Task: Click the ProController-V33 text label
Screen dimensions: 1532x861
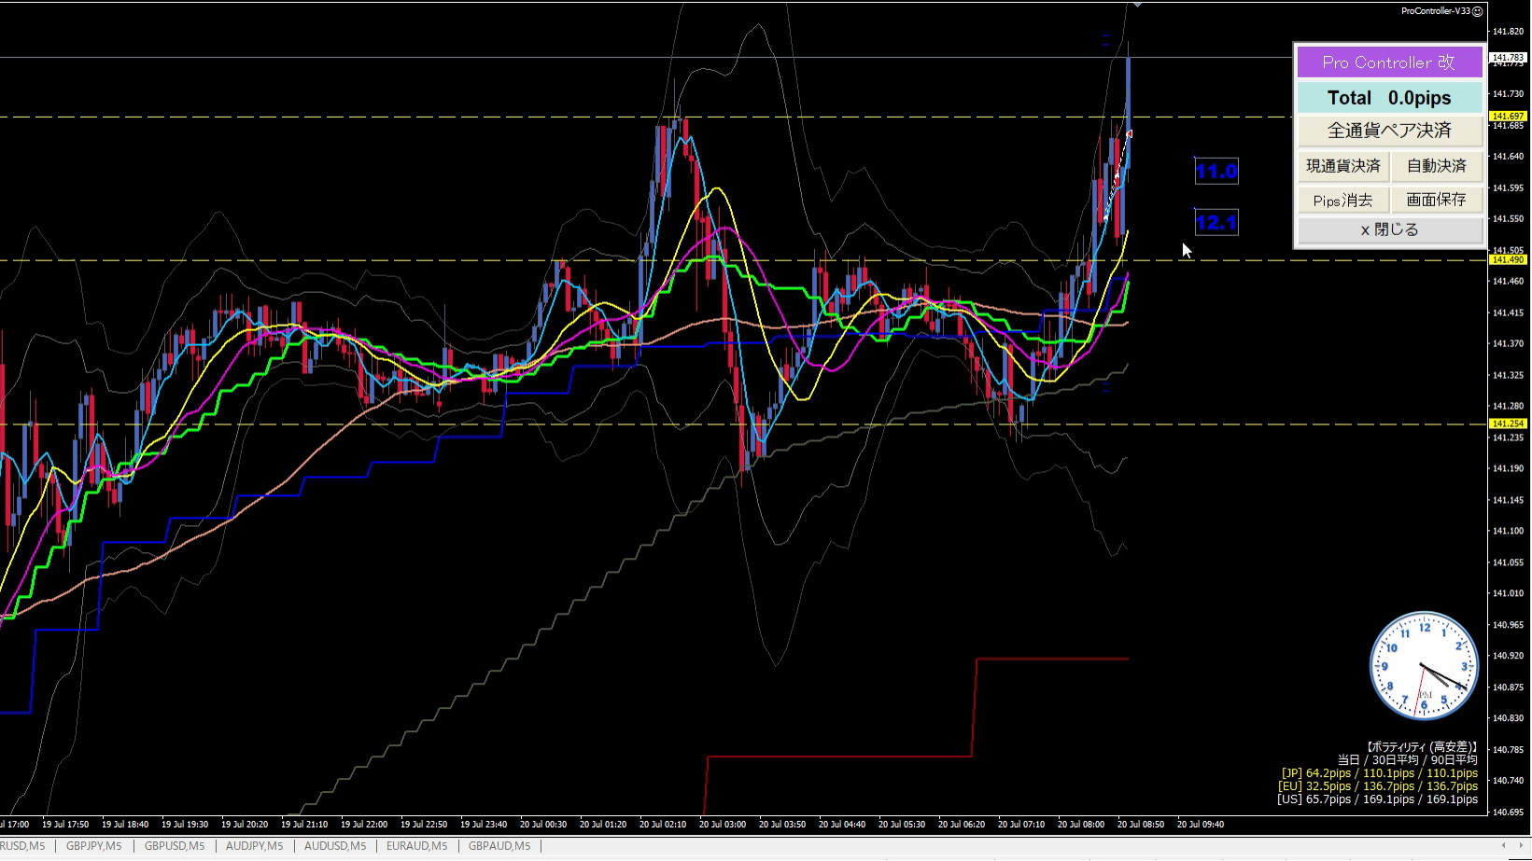Action: pyautogui.click(x=1436, y=11)
